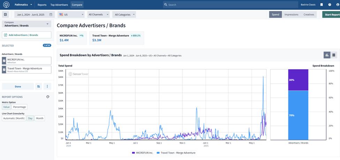Uncheck the MICROFUN Inc. checkbox
This screenshot has width=340, height=160.
tap(4, 61)
